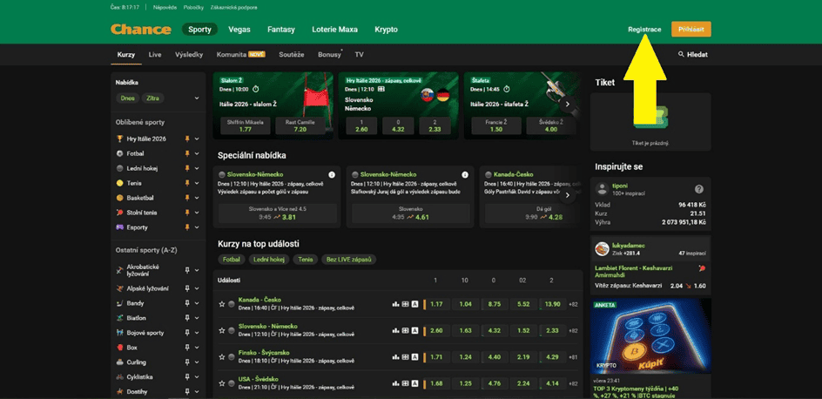
Task: Expand the Bojové sporty chevron
Action: (197, 333)
